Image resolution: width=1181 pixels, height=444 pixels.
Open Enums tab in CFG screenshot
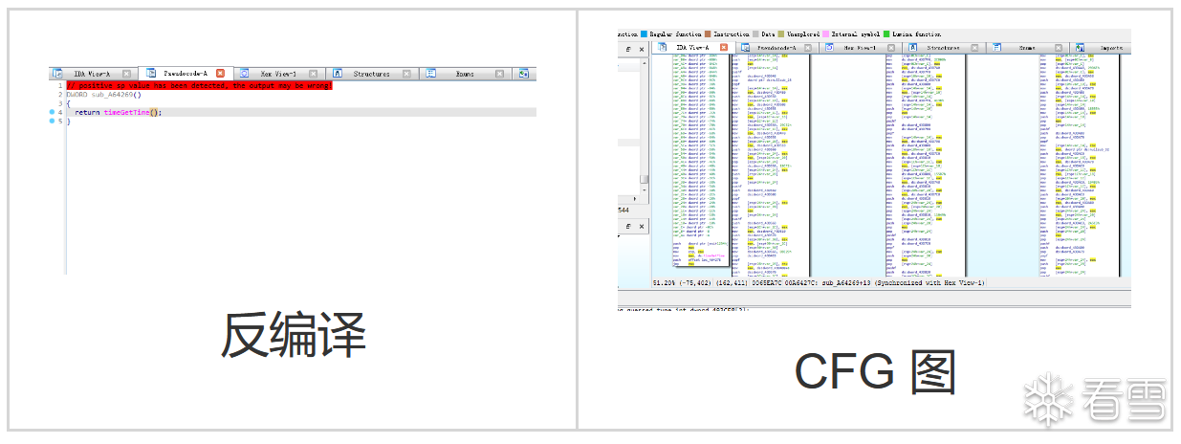1027,47
